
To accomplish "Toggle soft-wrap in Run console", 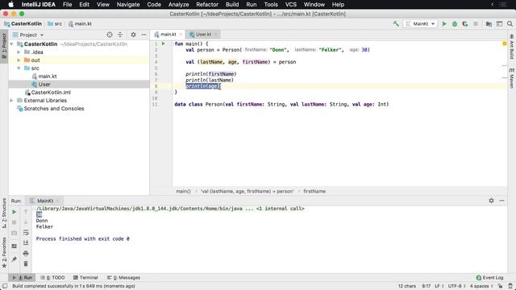I will pyautogui.click(x=26, y=233).
